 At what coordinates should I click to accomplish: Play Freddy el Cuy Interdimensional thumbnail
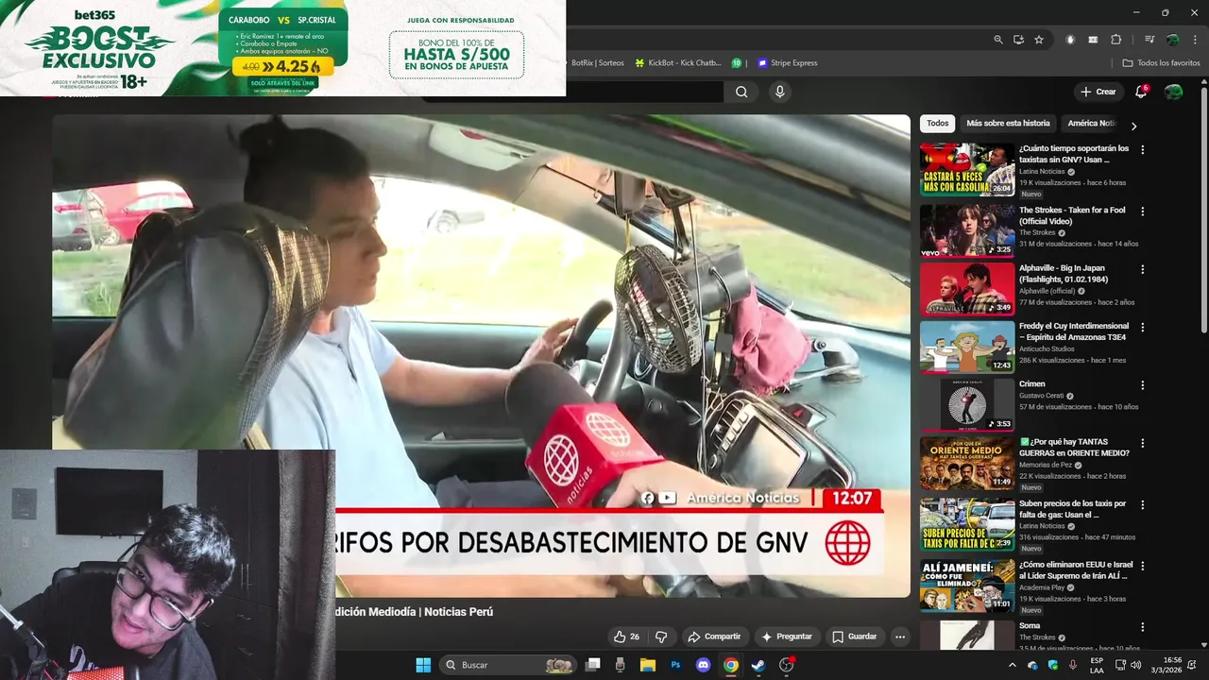click(967, 347)
